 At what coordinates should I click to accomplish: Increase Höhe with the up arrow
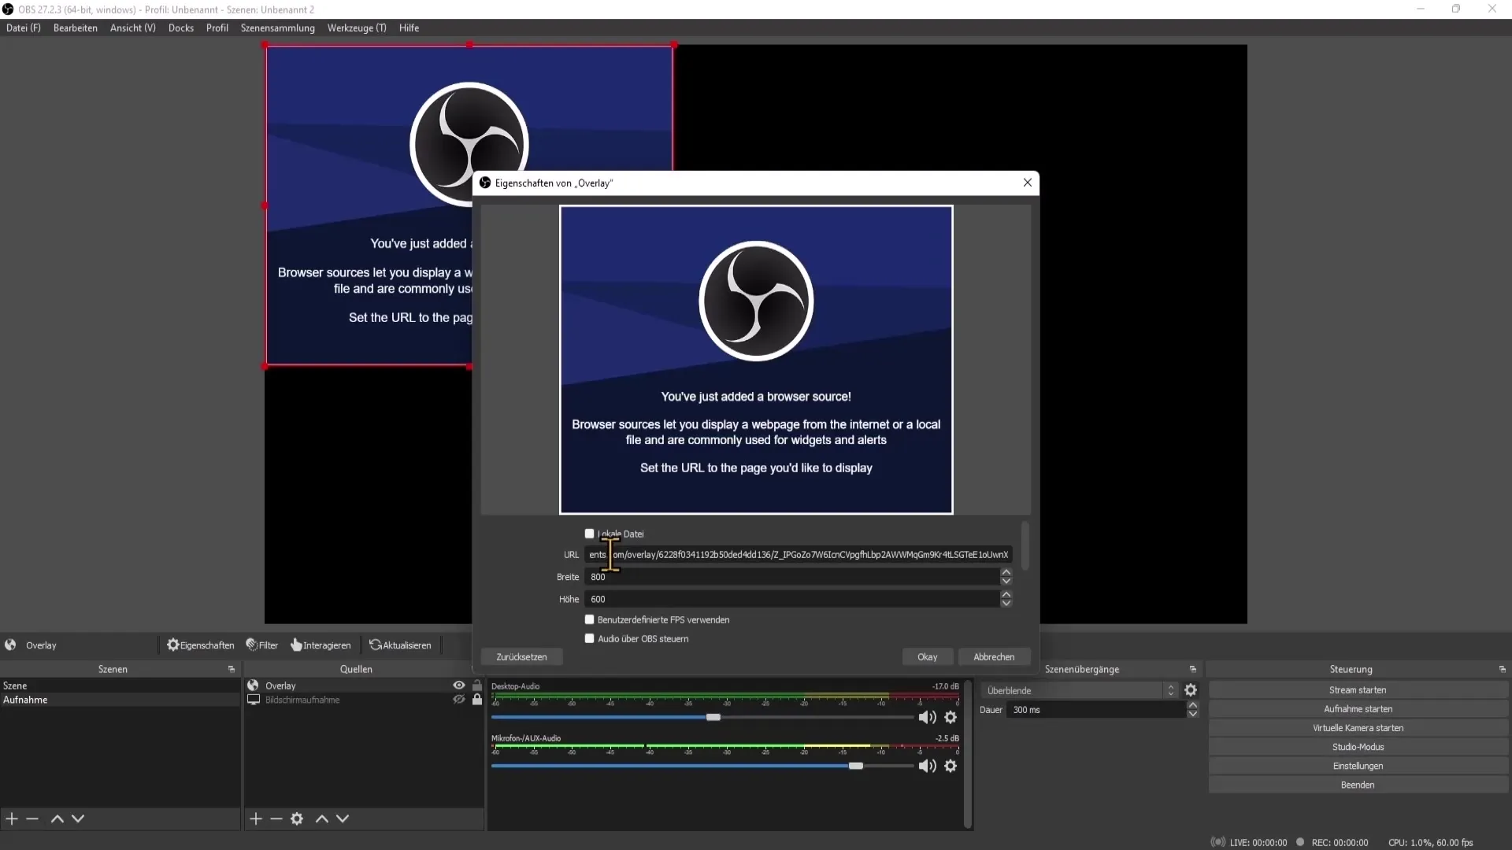(x=1006, y=594)
